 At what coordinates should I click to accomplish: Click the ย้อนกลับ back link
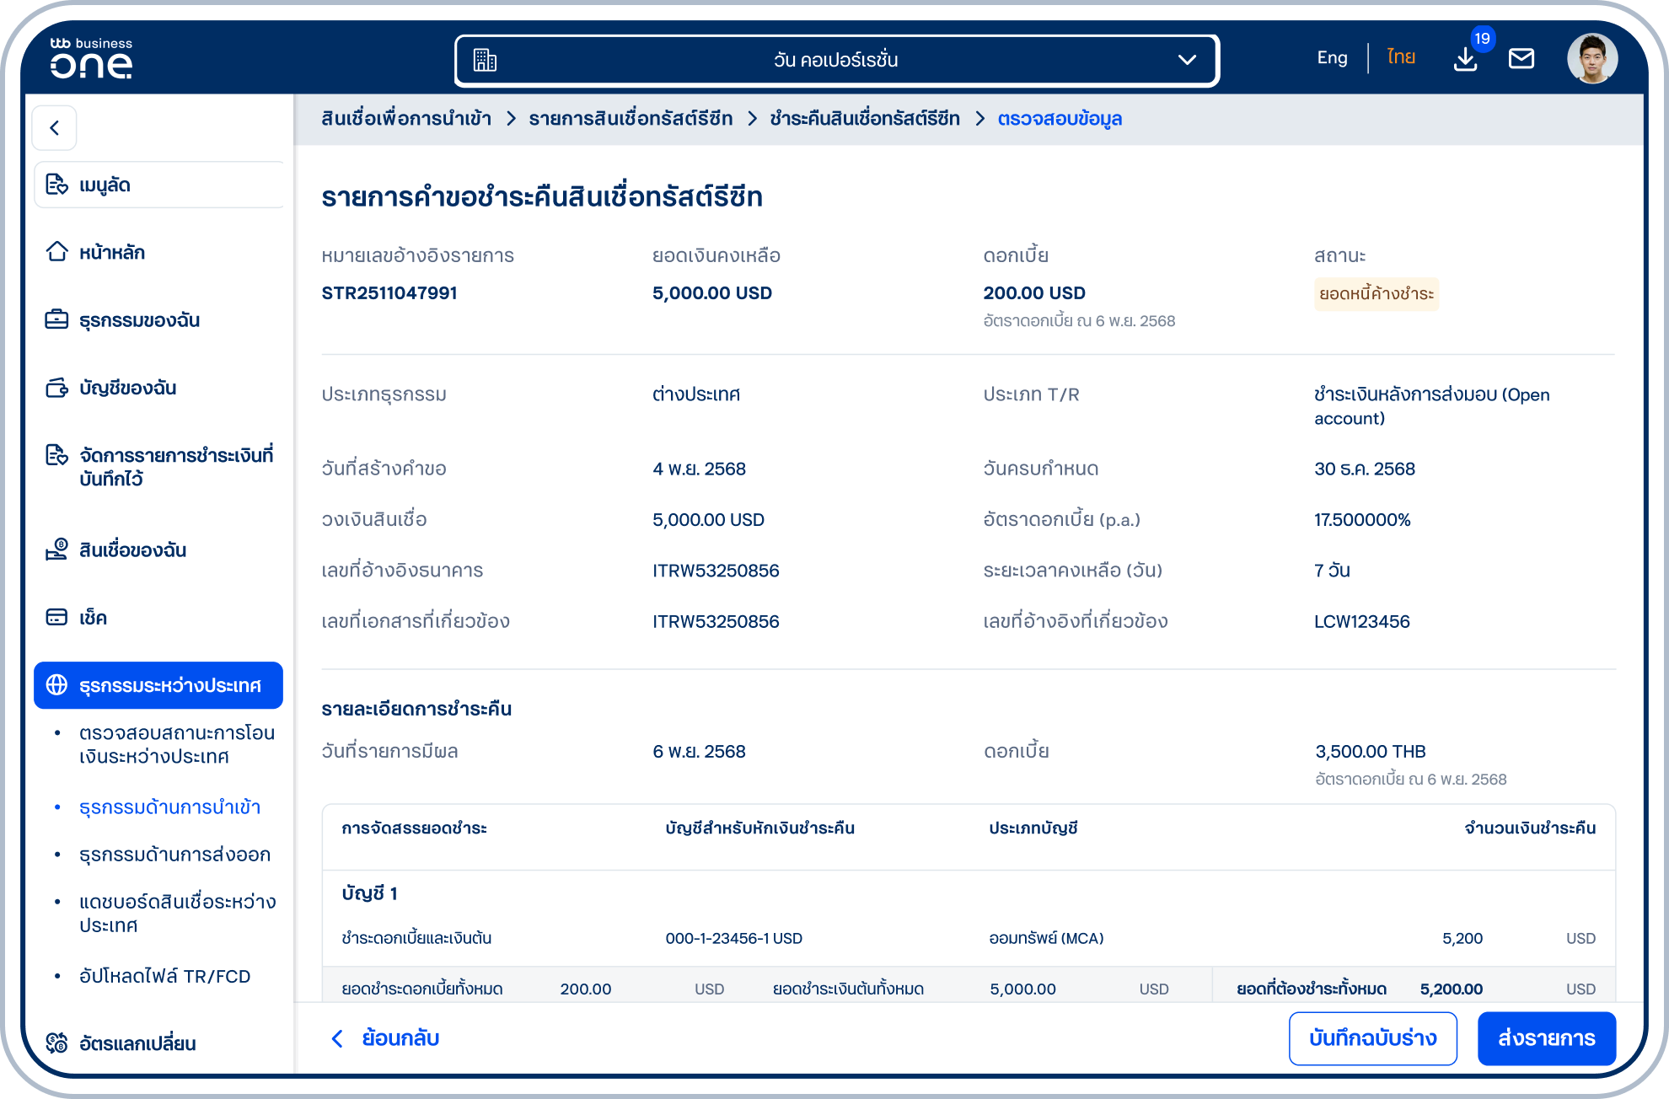coord(400,1038)
